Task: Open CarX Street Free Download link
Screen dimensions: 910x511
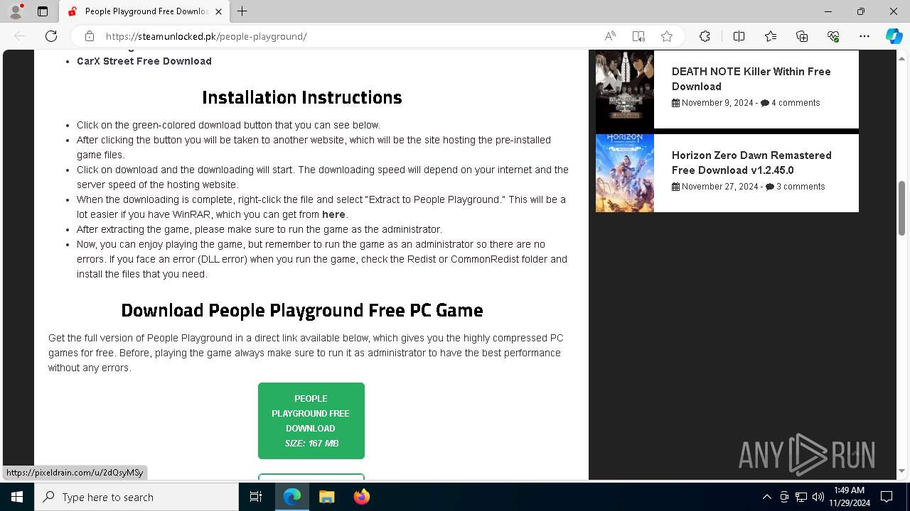Action: [144, 61]
